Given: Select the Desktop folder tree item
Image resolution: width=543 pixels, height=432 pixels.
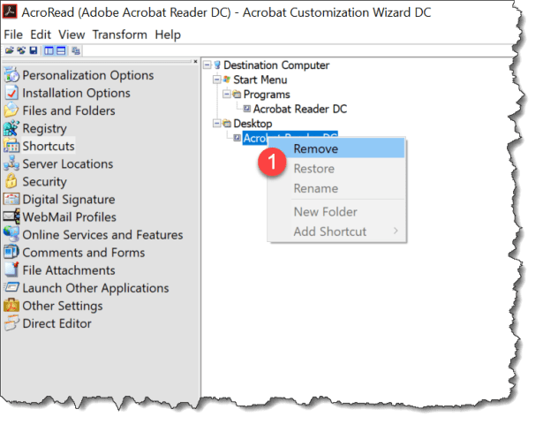Looking at the screenshot, I should click(253, 124).
